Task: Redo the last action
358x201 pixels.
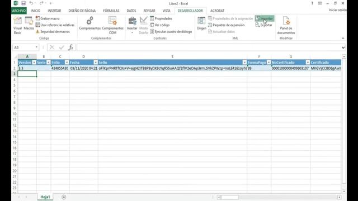Action: (x=41, y=3)
